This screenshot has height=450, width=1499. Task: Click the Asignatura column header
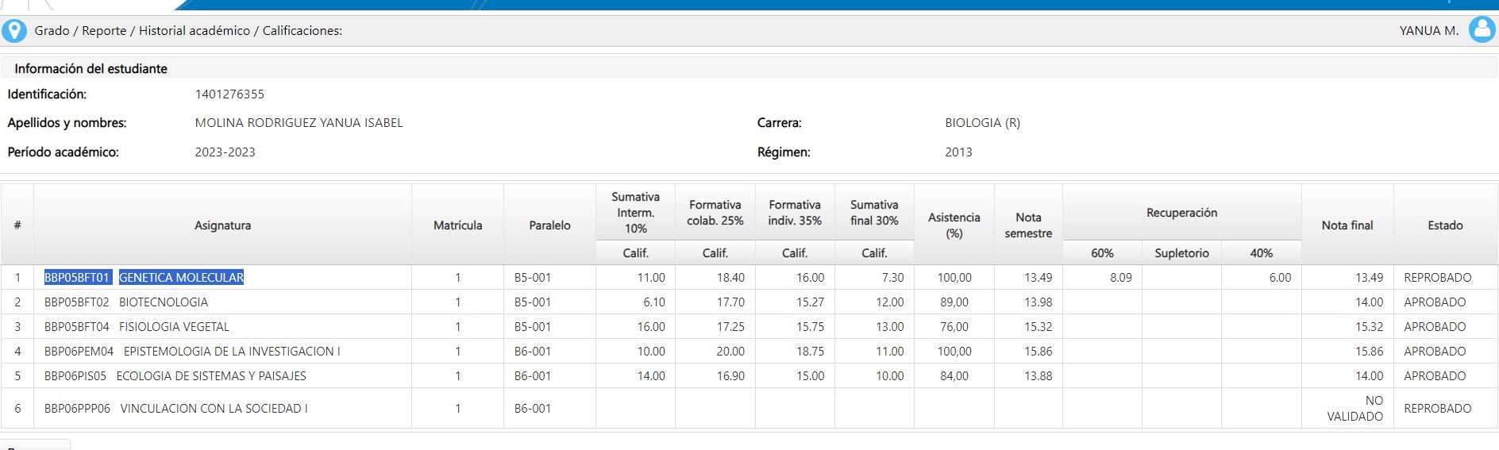222,225
